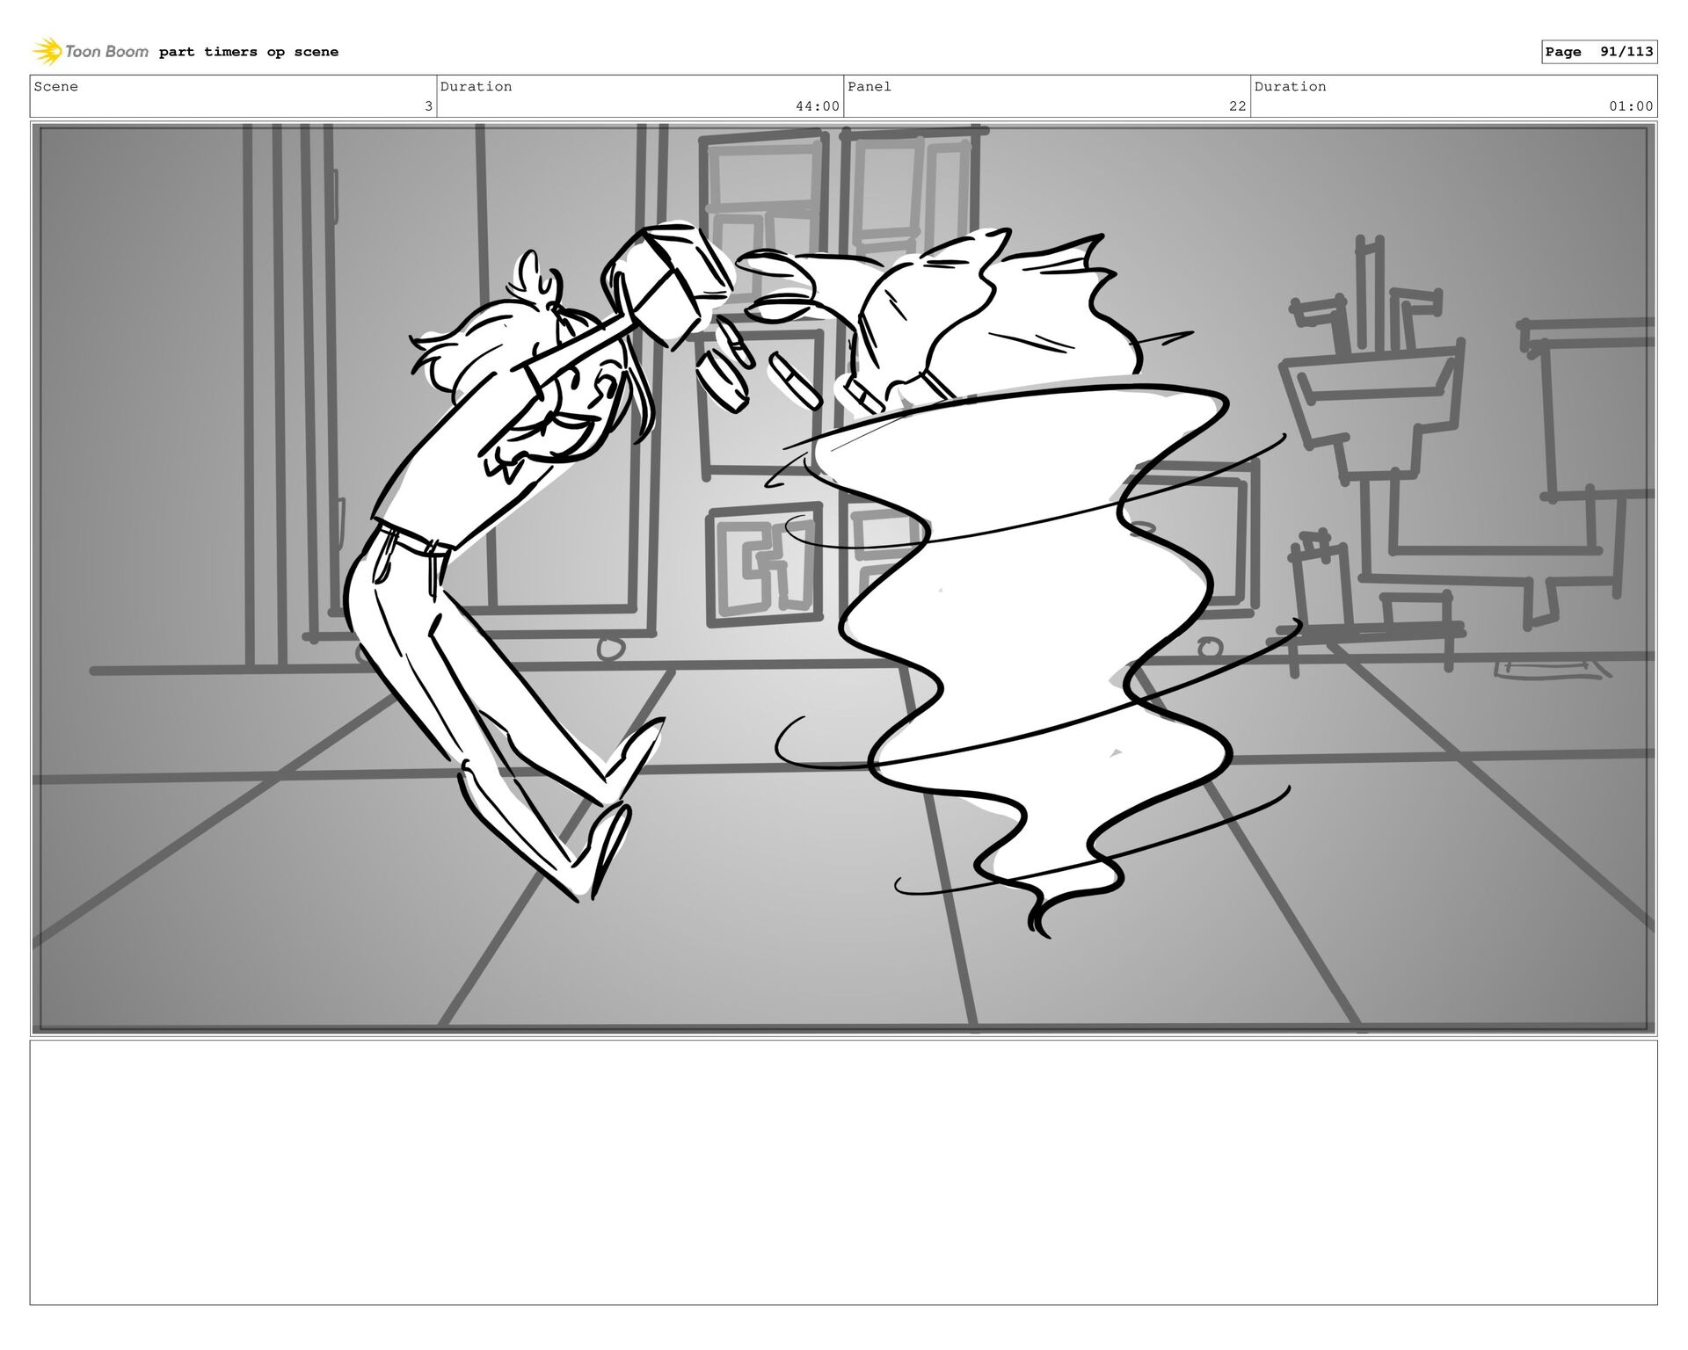Click the Toon Boom logo icon
Image resolution: width=1688 pixels, height=1350 pixels.
pyautogui.click(x=47, y=52)
